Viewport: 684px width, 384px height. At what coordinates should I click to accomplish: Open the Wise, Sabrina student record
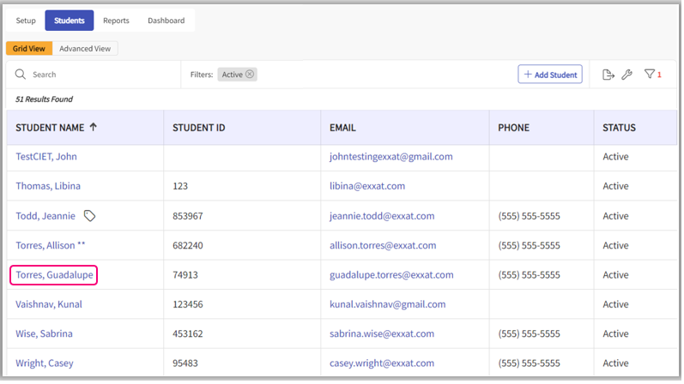pos(44,333)
